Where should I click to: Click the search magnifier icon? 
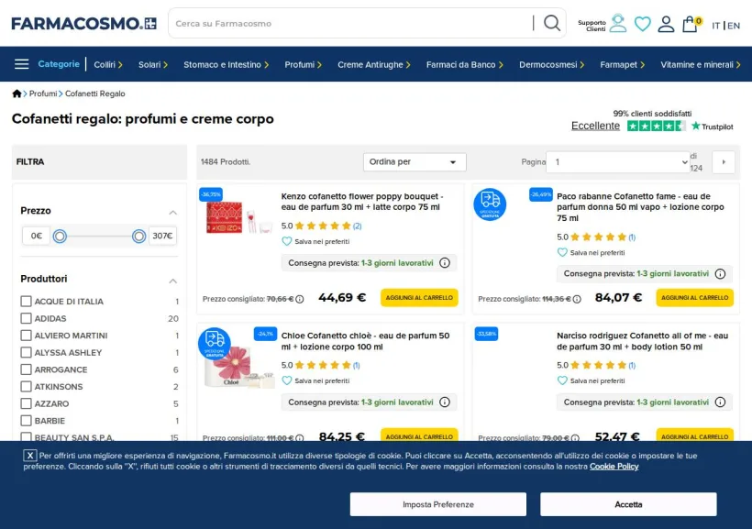click(551, 23)
